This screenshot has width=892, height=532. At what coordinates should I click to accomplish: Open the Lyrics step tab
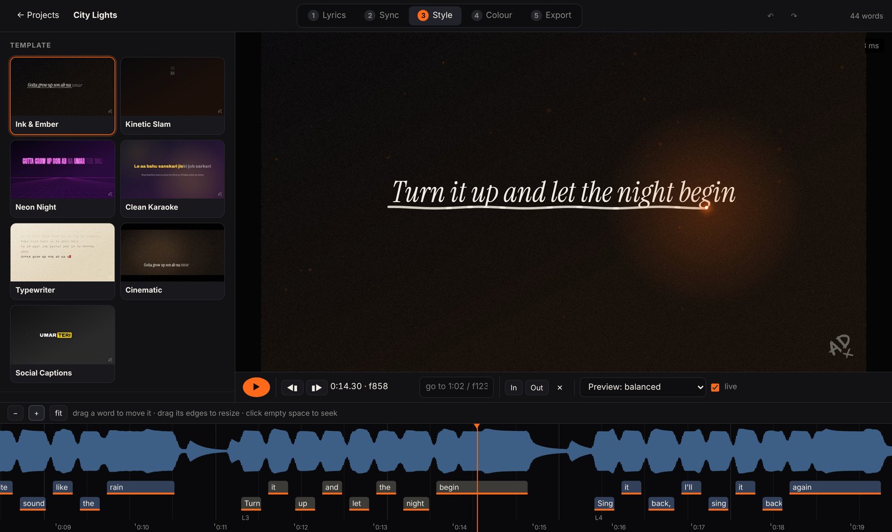tap(327, 15)
